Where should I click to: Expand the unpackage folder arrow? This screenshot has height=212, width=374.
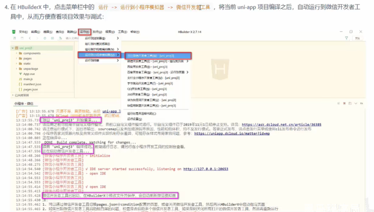point(17,69)
